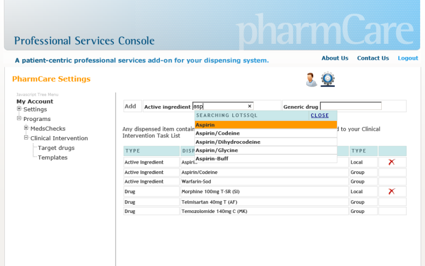This screenshot has height=266, width=425.
Task: Collapse the Programs tree node
Action: 19,118
